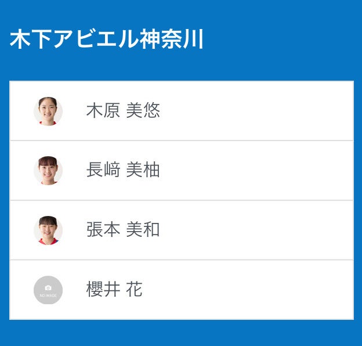The image size is (362, 346).
Task: Click the surname 張本 in the list
Action: coord(103,230)
